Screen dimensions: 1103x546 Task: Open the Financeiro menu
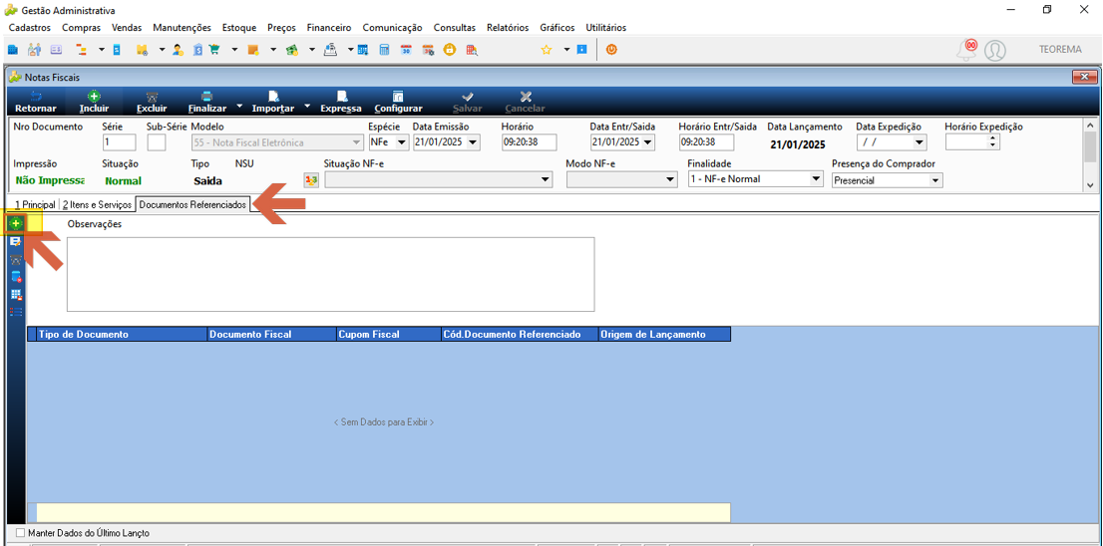click(328, 28)
